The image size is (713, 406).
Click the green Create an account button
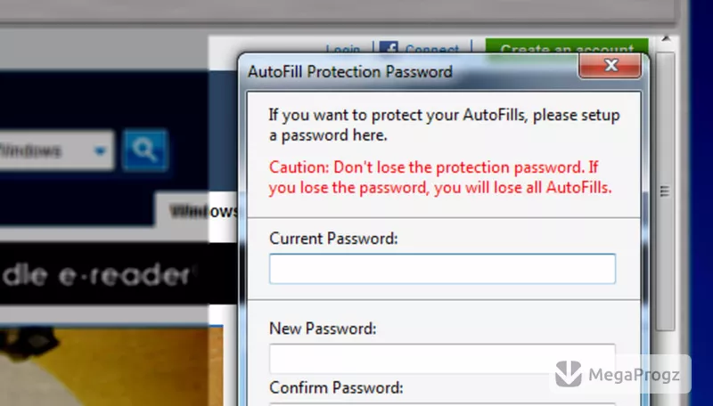click(x=567, y=48)
